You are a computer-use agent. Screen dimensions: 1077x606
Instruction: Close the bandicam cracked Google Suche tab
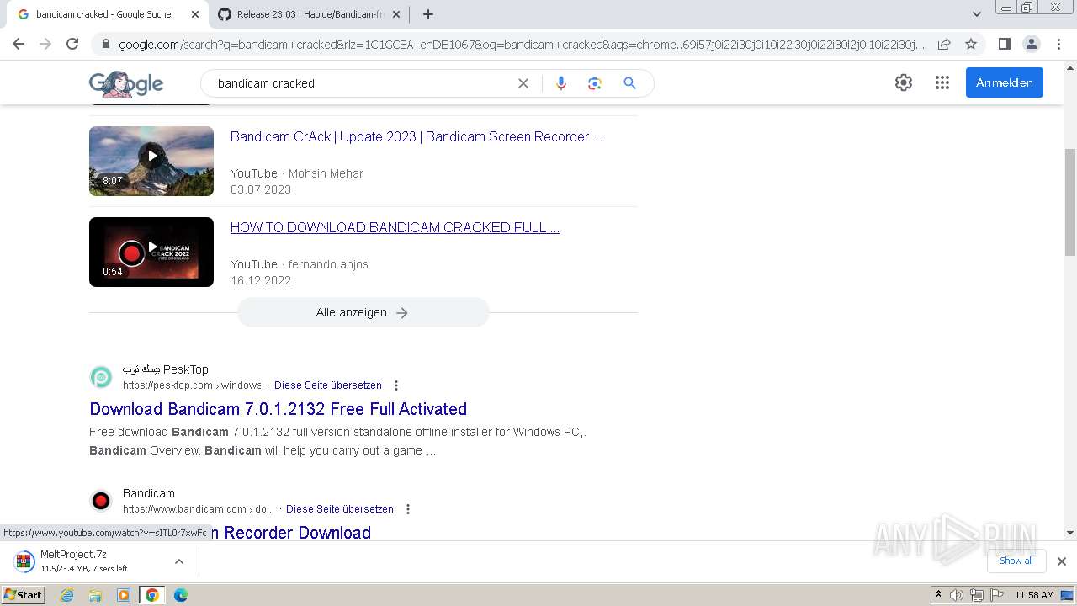point(195,14)
